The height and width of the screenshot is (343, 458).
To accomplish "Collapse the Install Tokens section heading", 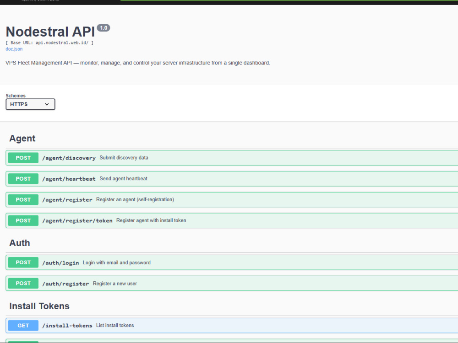I will pos(39,306).
